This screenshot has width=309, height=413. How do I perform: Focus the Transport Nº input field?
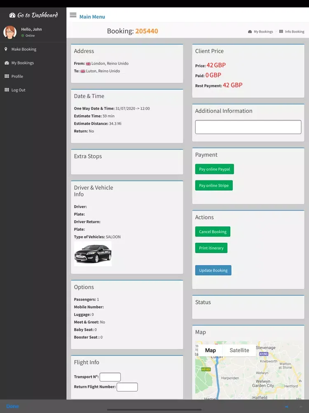110,377
